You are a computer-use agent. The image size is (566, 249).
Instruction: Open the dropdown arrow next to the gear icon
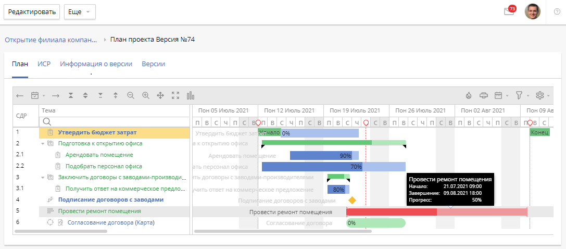(548, 96)
